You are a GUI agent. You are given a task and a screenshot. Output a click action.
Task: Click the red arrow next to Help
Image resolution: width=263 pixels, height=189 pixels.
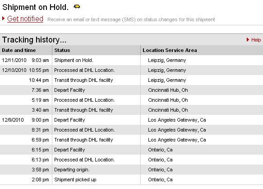tap(248, 40)
